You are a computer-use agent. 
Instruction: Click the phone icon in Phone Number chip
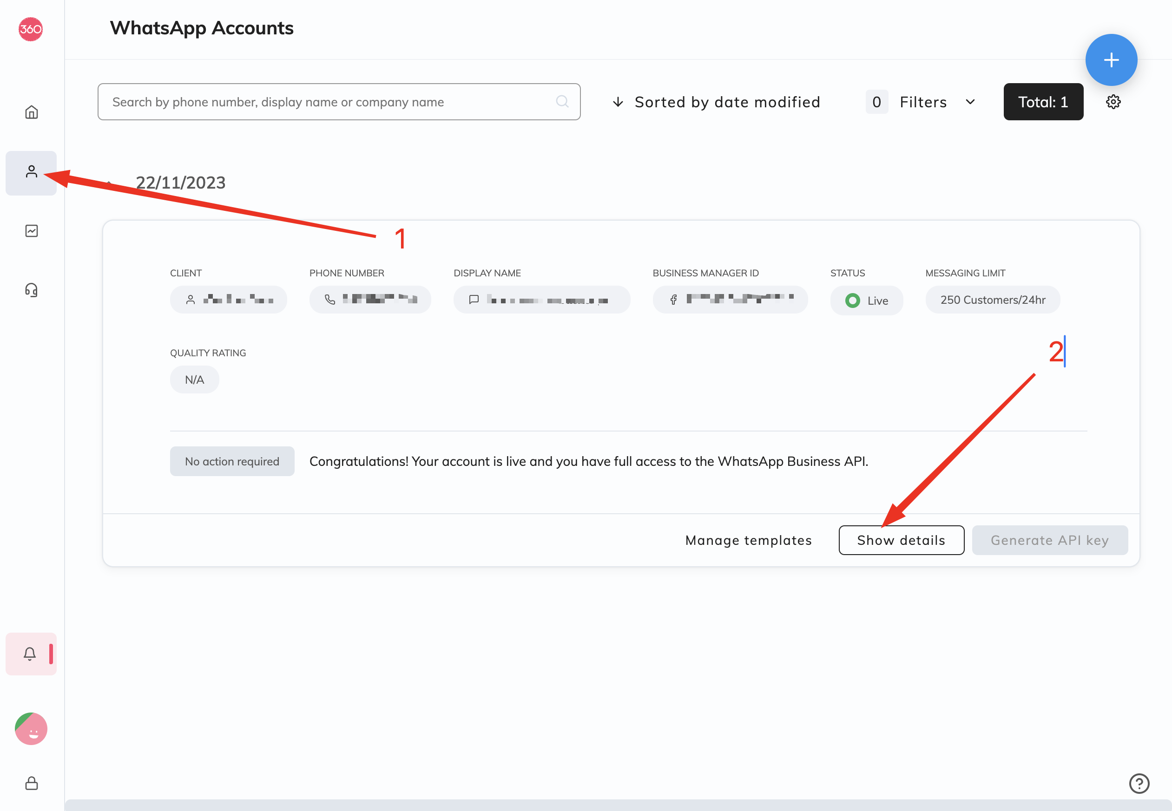330,300
